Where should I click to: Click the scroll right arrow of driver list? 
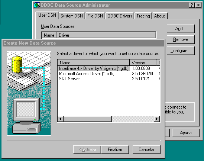[157, 119]
